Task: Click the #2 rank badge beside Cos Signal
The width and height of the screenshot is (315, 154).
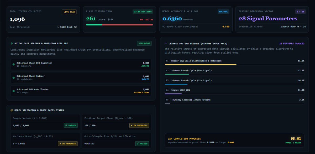Action: click(167, 70)
